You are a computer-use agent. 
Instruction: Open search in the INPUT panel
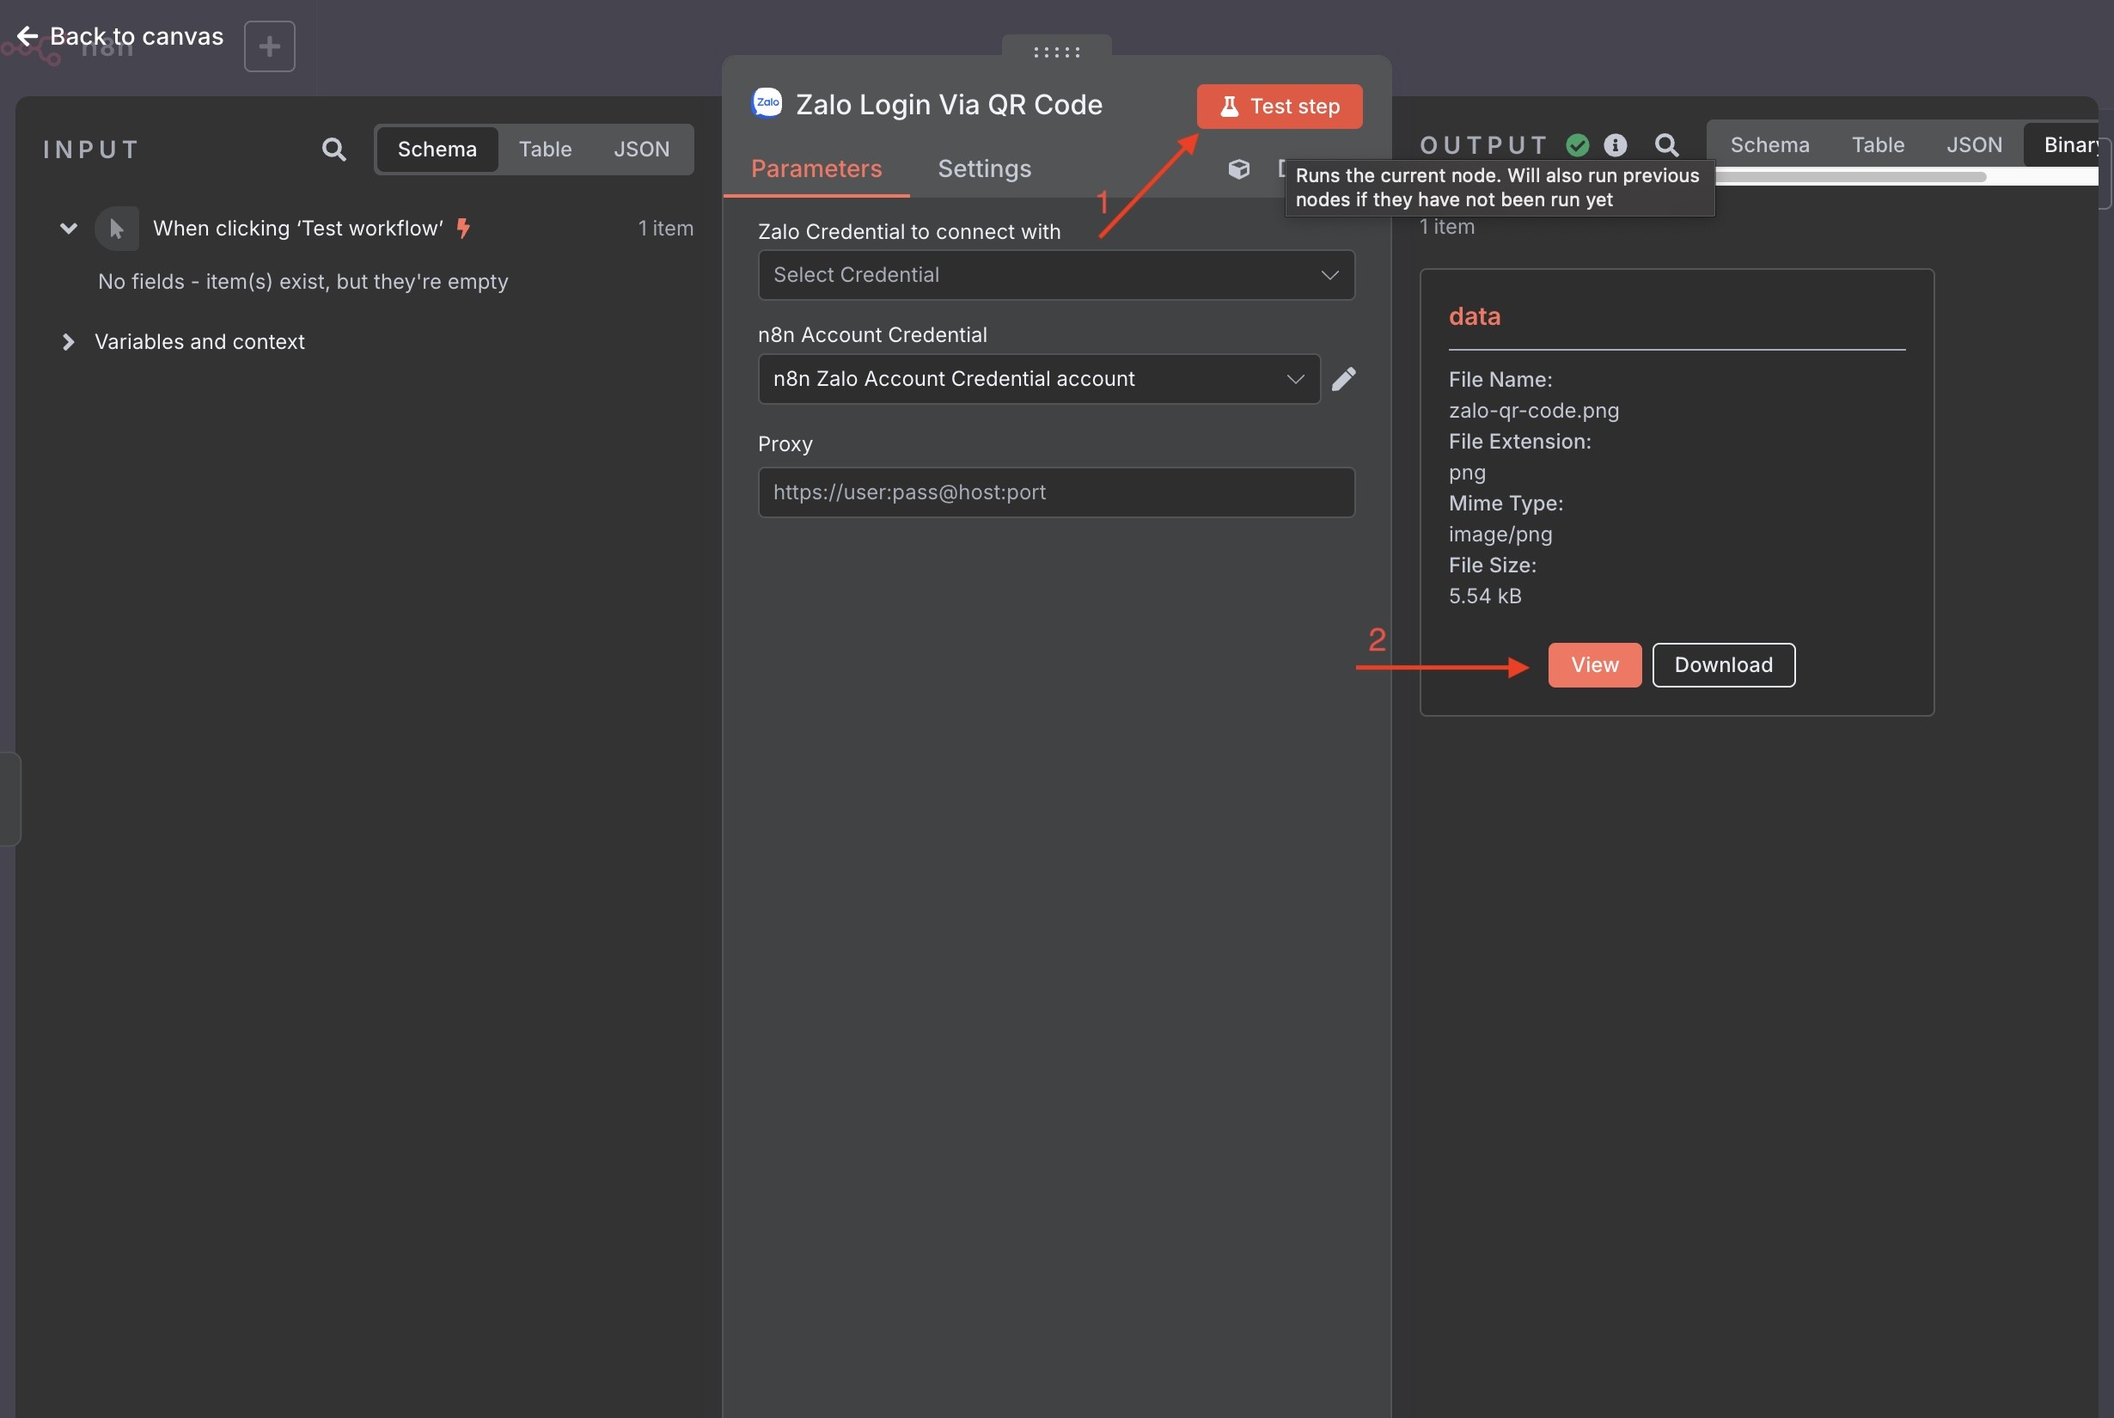pyautogui.click(x=333, y=150)
